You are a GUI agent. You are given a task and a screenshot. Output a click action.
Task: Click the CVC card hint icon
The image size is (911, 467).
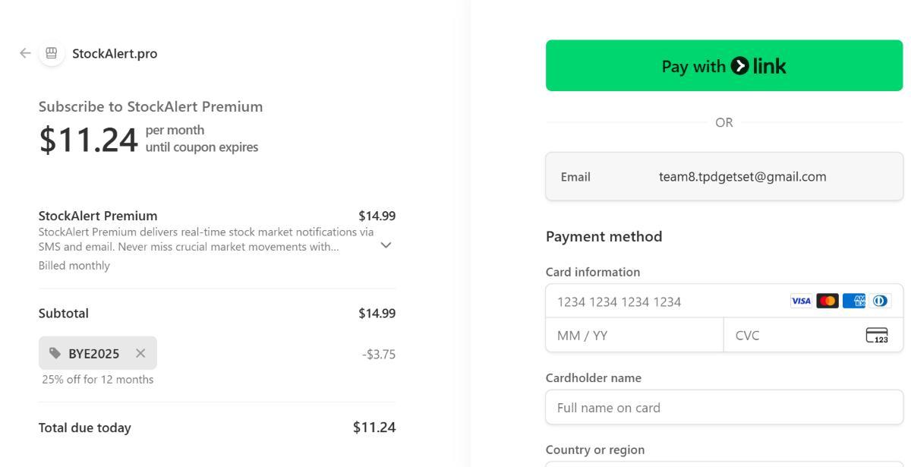pyautogui.click(x=877, y=335)
